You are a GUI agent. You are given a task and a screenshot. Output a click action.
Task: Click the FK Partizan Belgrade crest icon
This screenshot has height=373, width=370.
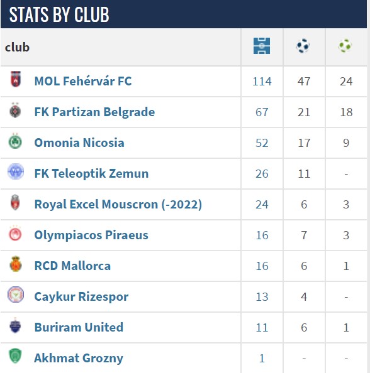point(15,110)
